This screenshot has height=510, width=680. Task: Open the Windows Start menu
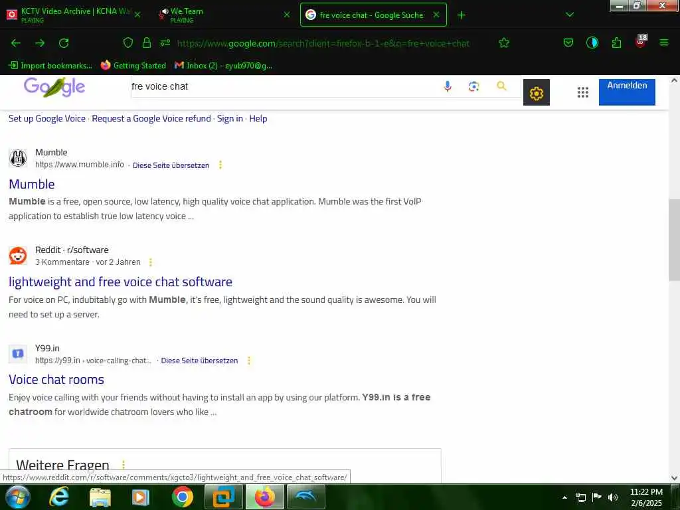pyautogui.click(x=18, y=497)
